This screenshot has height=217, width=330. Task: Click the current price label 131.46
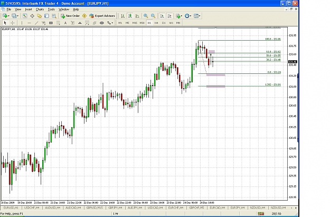(x=293, y=62)
